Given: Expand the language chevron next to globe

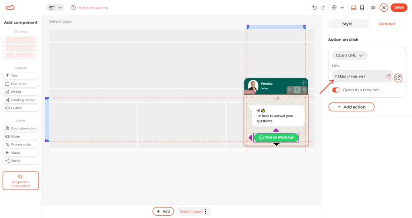Looking at the screenshot, I should [x=342, y=8].
